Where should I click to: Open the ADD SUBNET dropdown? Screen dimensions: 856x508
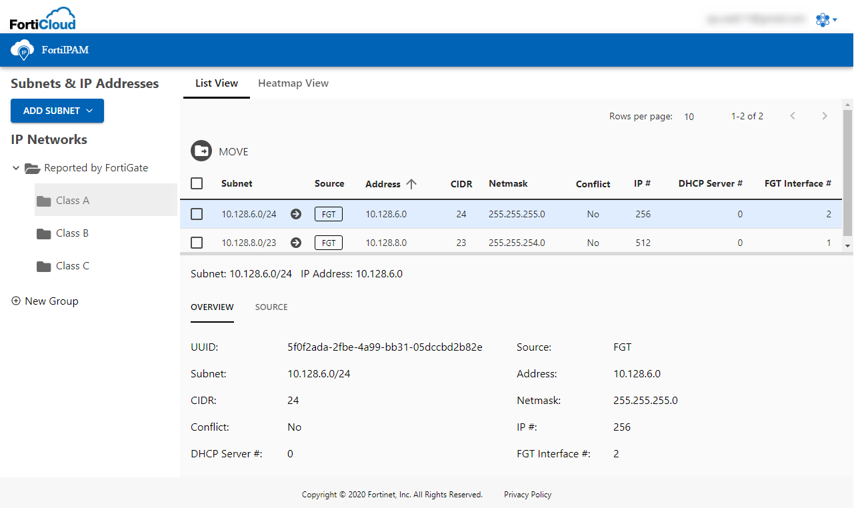[57, 111]
